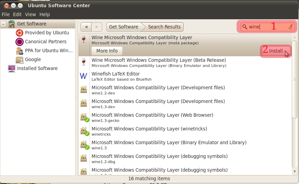
Task: Click the Installed Software monitor icon
Action: pyautogui.click(x=12, y=69)
